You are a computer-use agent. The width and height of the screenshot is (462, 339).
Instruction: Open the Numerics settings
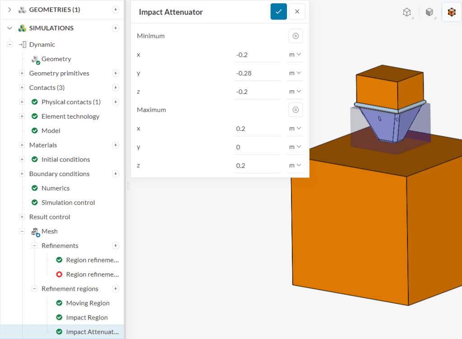pyautogui.click(x=55, y=188)
